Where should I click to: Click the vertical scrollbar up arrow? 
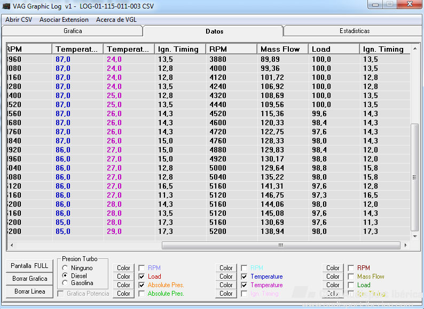pos(415,48)
